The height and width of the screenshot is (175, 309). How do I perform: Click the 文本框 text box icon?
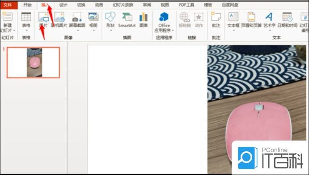[233, 17]
